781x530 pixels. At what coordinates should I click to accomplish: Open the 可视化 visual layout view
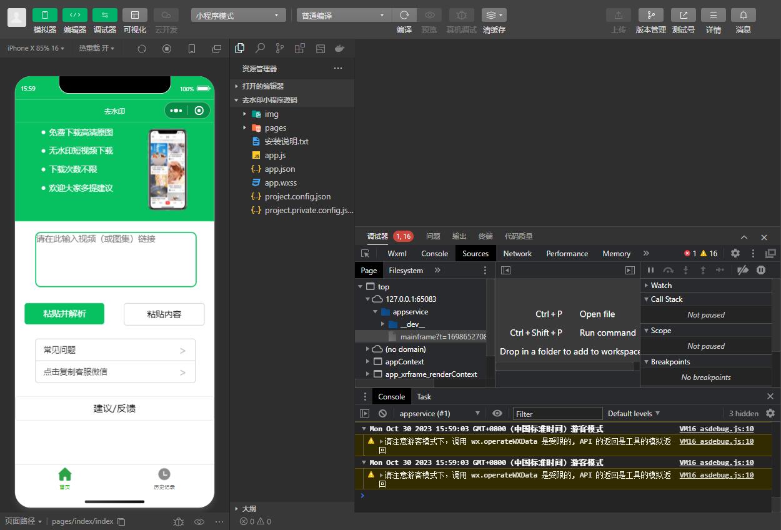[135, 15]
